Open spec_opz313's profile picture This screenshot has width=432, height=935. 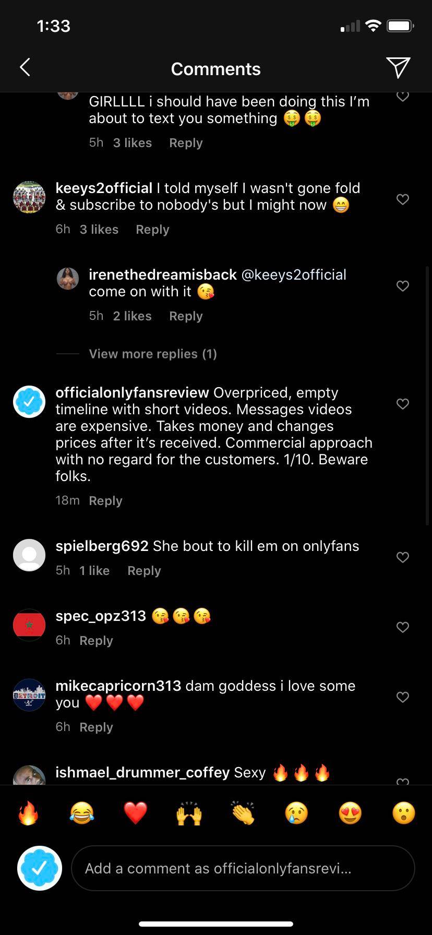coord(29,625)
